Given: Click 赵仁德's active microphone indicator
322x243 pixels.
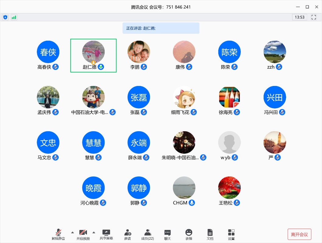Looking at the screenshot, I should point(101,67).
